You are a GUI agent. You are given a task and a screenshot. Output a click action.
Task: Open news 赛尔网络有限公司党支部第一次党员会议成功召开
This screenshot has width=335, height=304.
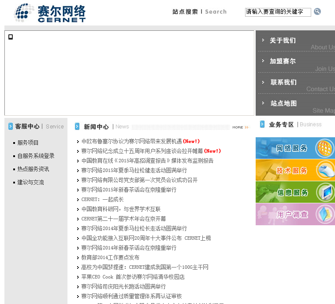tap(139, 180)
